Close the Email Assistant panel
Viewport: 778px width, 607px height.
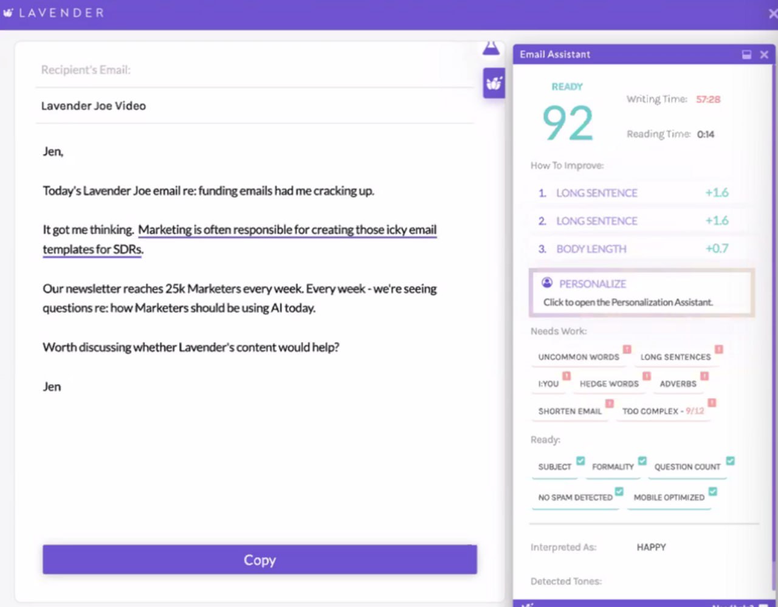point(764,55)
